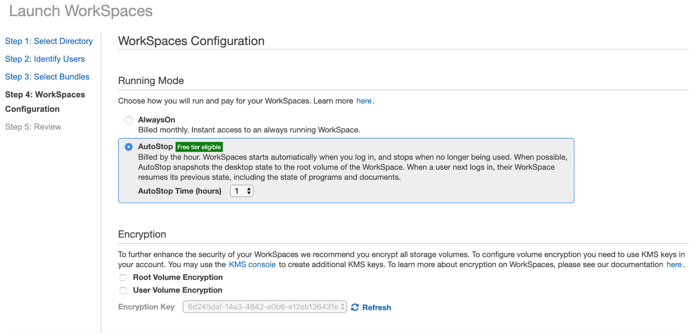The height and width of the screenshot is (334, 692).
Task: Click Step 5: Review in sidebar
Action: click(33, 127)
